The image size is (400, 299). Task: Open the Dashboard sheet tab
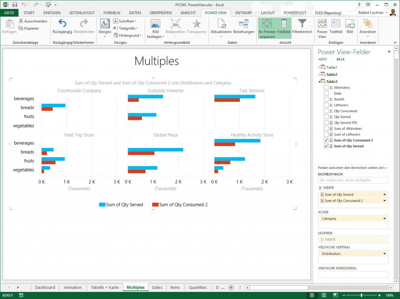pyautogui.click(x=45, y=287)
